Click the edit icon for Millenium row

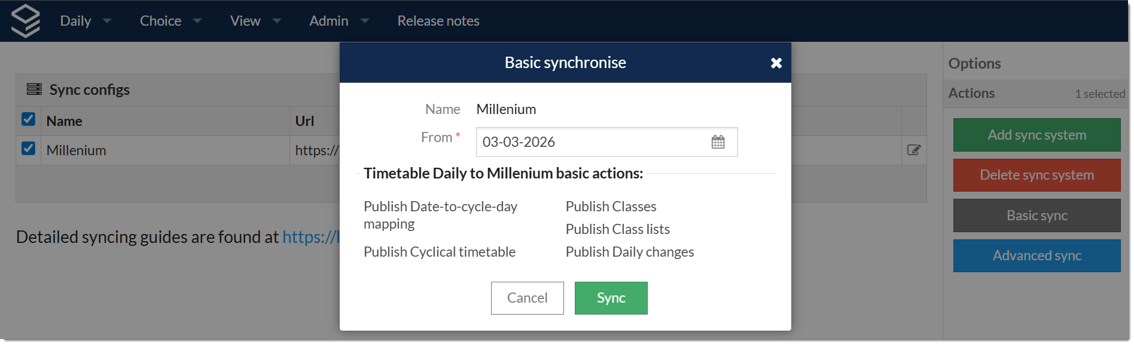point(913,150)
